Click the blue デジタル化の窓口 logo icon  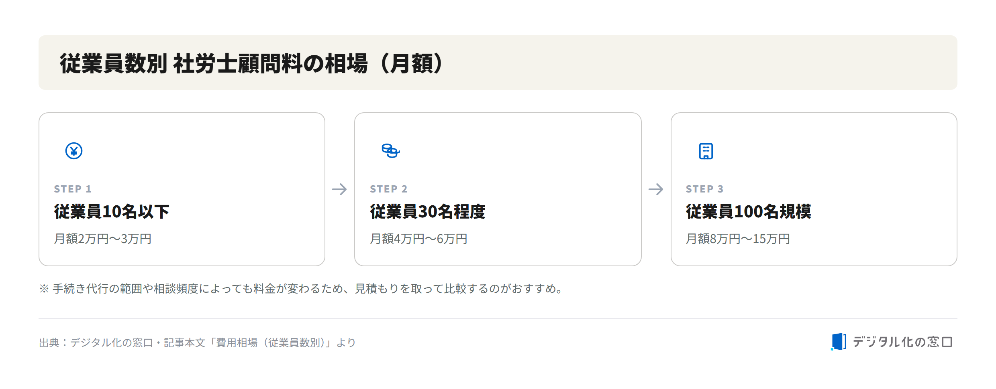(x=839, y=342)
